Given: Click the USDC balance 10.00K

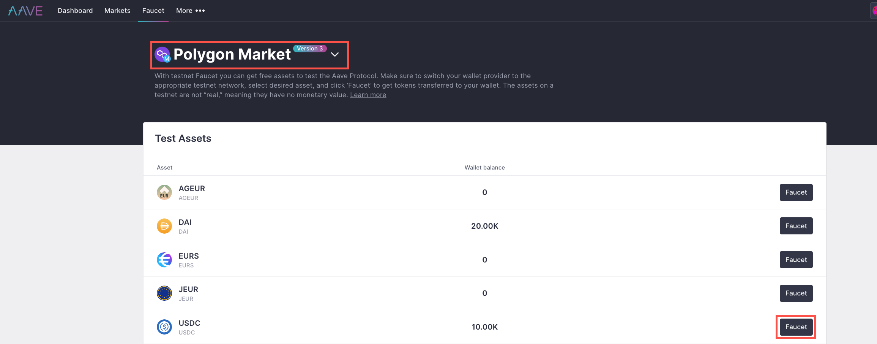Looking at the screenshot, I should coord(485,327).
